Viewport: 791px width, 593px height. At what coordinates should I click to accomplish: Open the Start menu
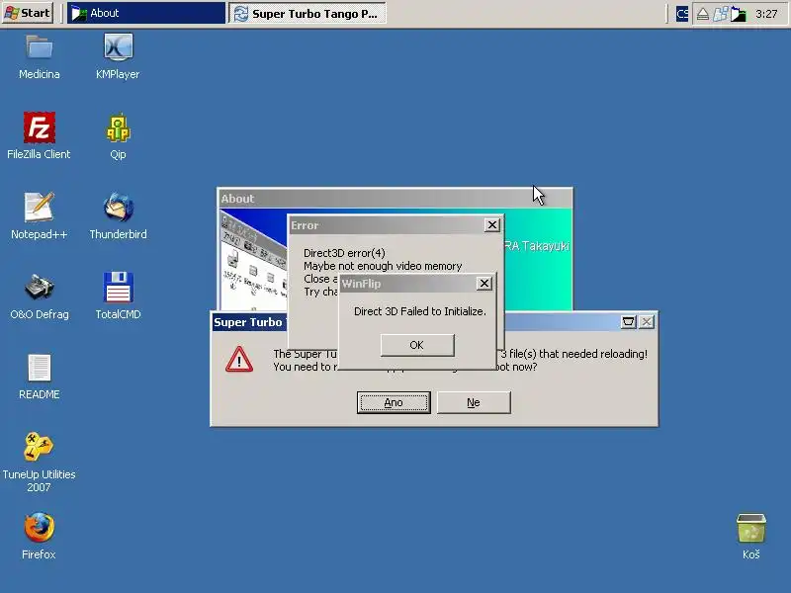click(28, 13)
